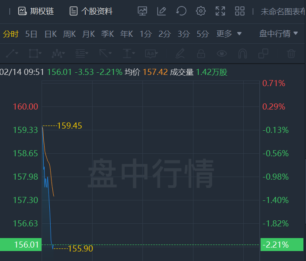Refresh the chart with reload icon
The height and width of the screenshot is (261, 306).
point(181,11)
